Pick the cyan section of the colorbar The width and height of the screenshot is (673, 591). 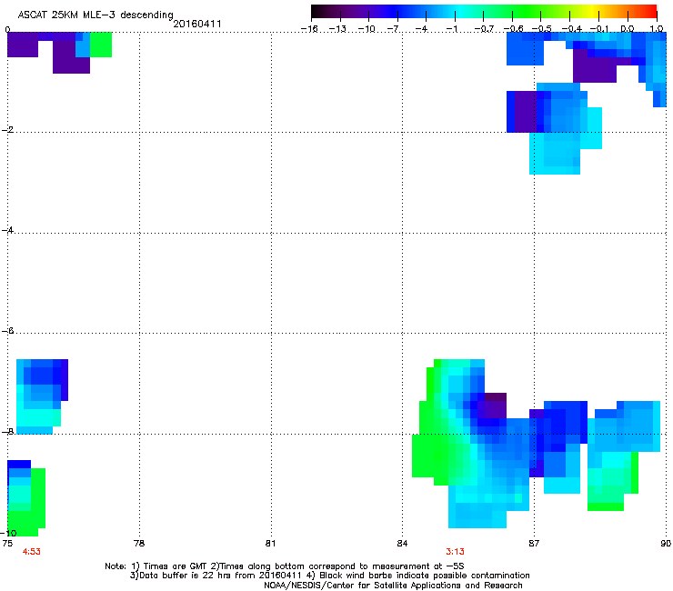[x=459, y=11]
